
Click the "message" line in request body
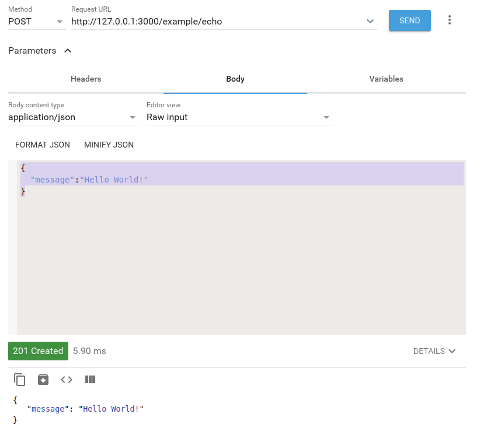[x=89, y=180]
